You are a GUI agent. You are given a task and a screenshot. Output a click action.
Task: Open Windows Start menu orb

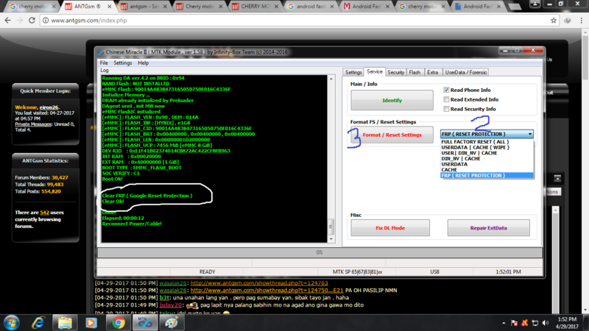[x=13, y=322]
